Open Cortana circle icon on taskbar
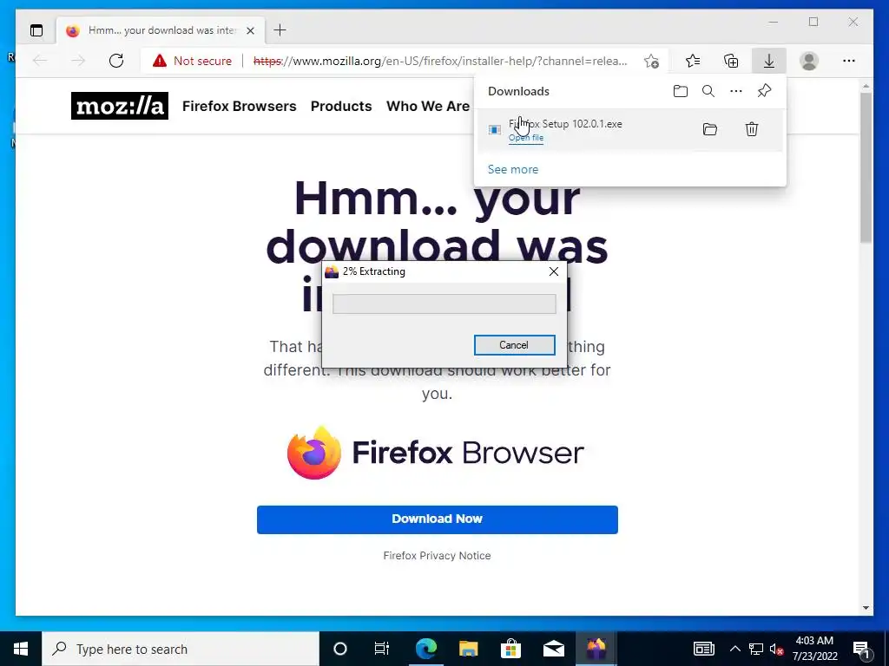 [340, 649]
